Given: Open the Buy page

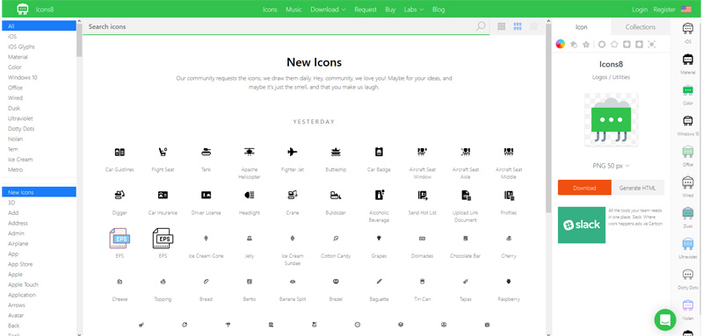Looking at the screenshot, I should 390,10.
